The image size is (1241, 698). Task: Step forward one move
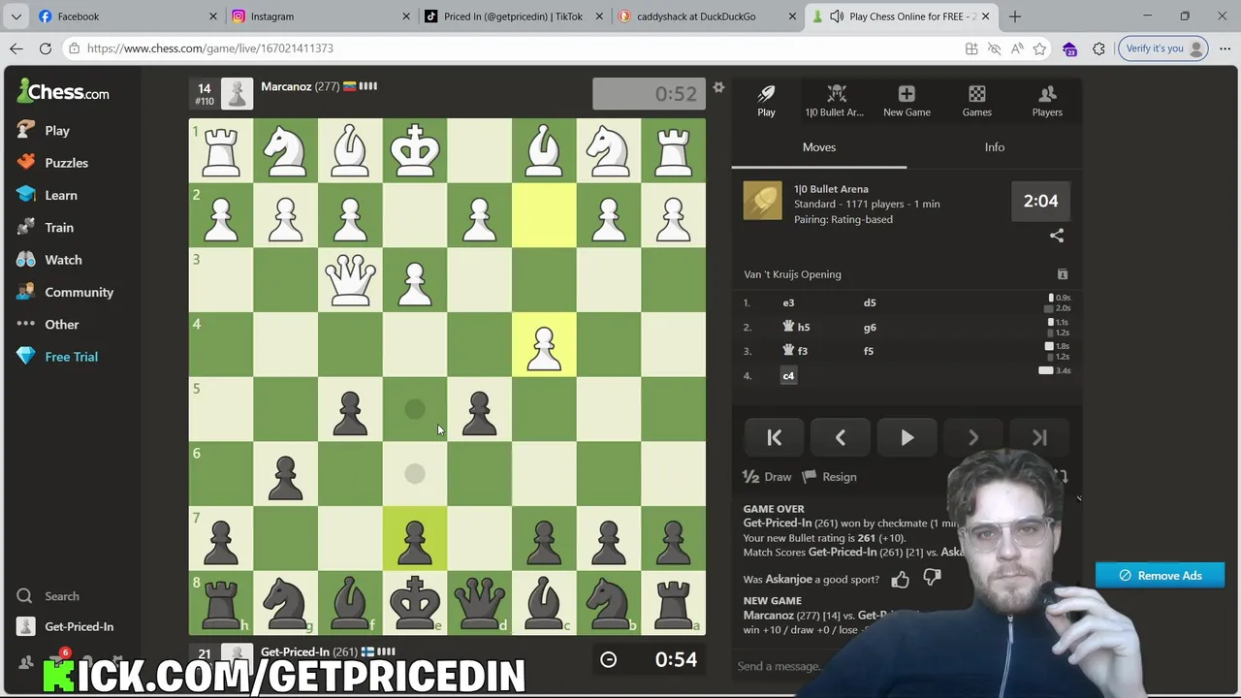click(972, 438)
